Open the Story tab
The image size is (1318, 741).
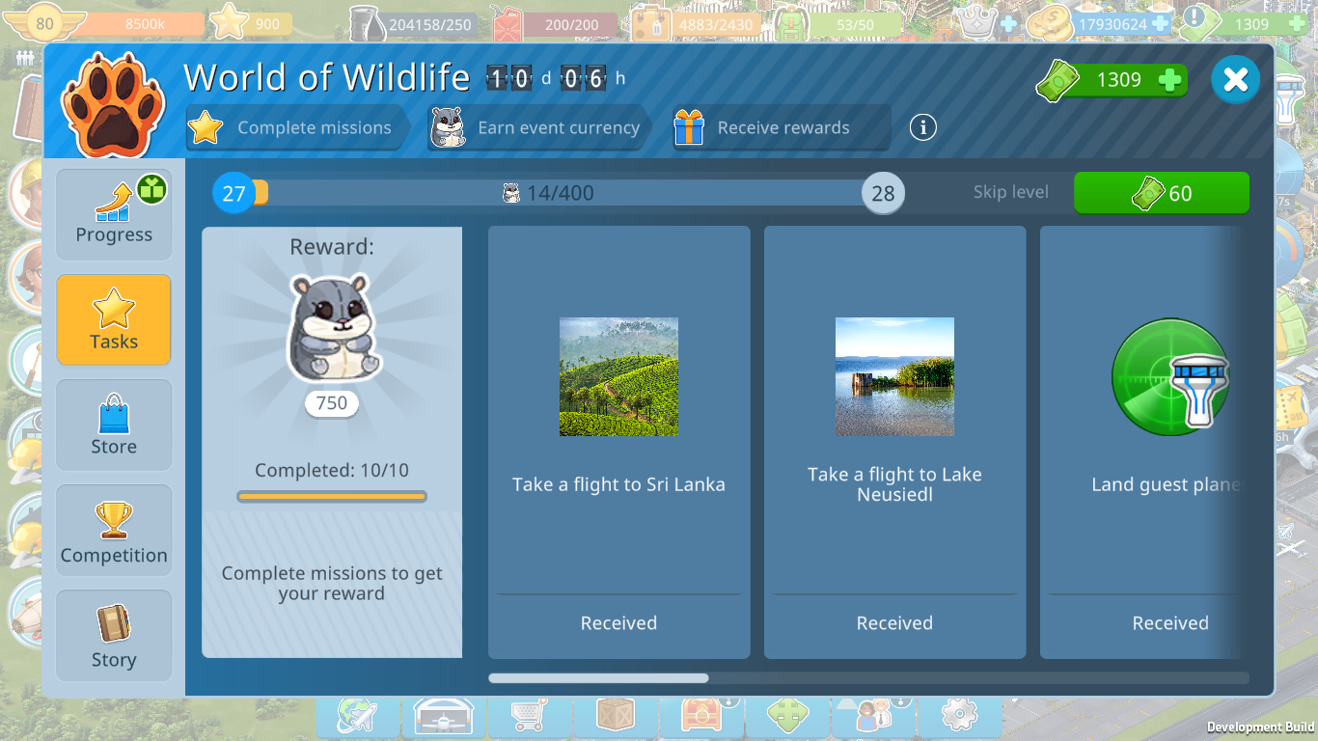click(x=114, y=636)
